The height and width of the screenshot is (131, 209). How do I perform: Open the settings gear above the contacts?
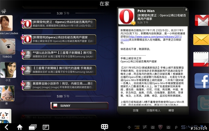pyautogui.click(x=4, y=11)
